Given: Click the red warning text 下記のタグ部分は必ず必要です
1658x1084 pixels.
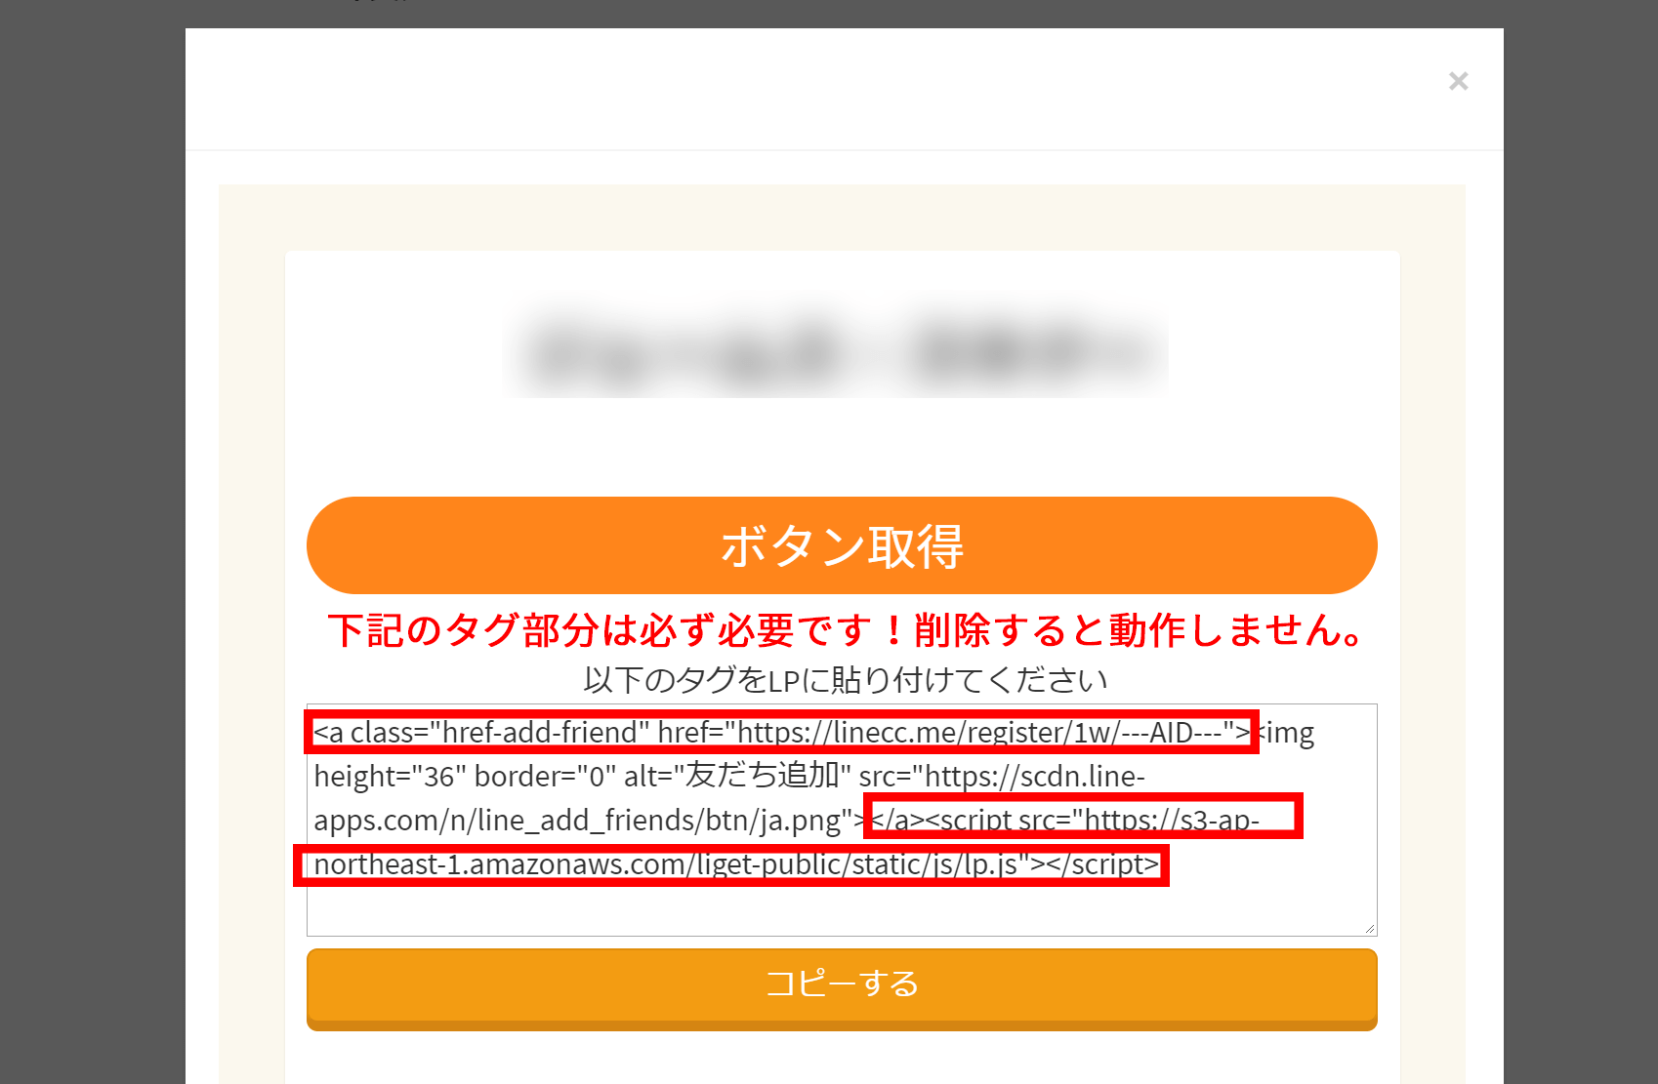Looking at the screenshot, I should (599, 630).
